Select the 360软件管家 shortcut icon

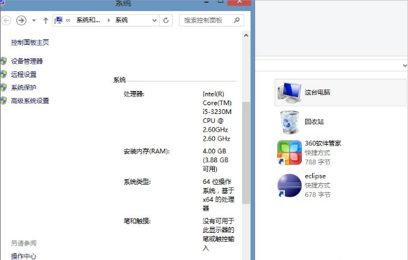click(290, 153)
